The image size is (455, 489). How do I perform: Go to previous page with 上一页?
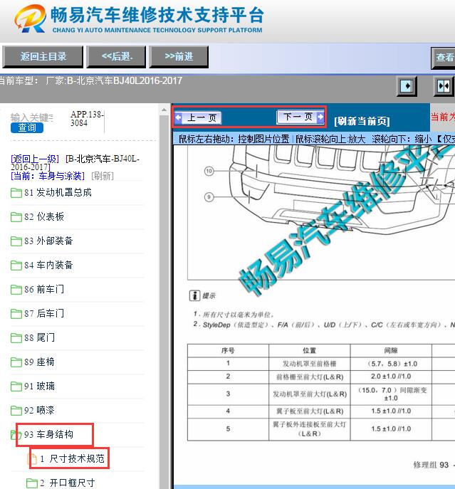(198, 118)
